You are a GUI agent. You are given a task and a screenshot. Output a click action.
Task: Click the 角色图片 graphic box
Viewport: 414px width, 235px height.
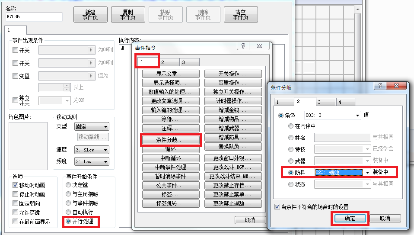[28, 146]
